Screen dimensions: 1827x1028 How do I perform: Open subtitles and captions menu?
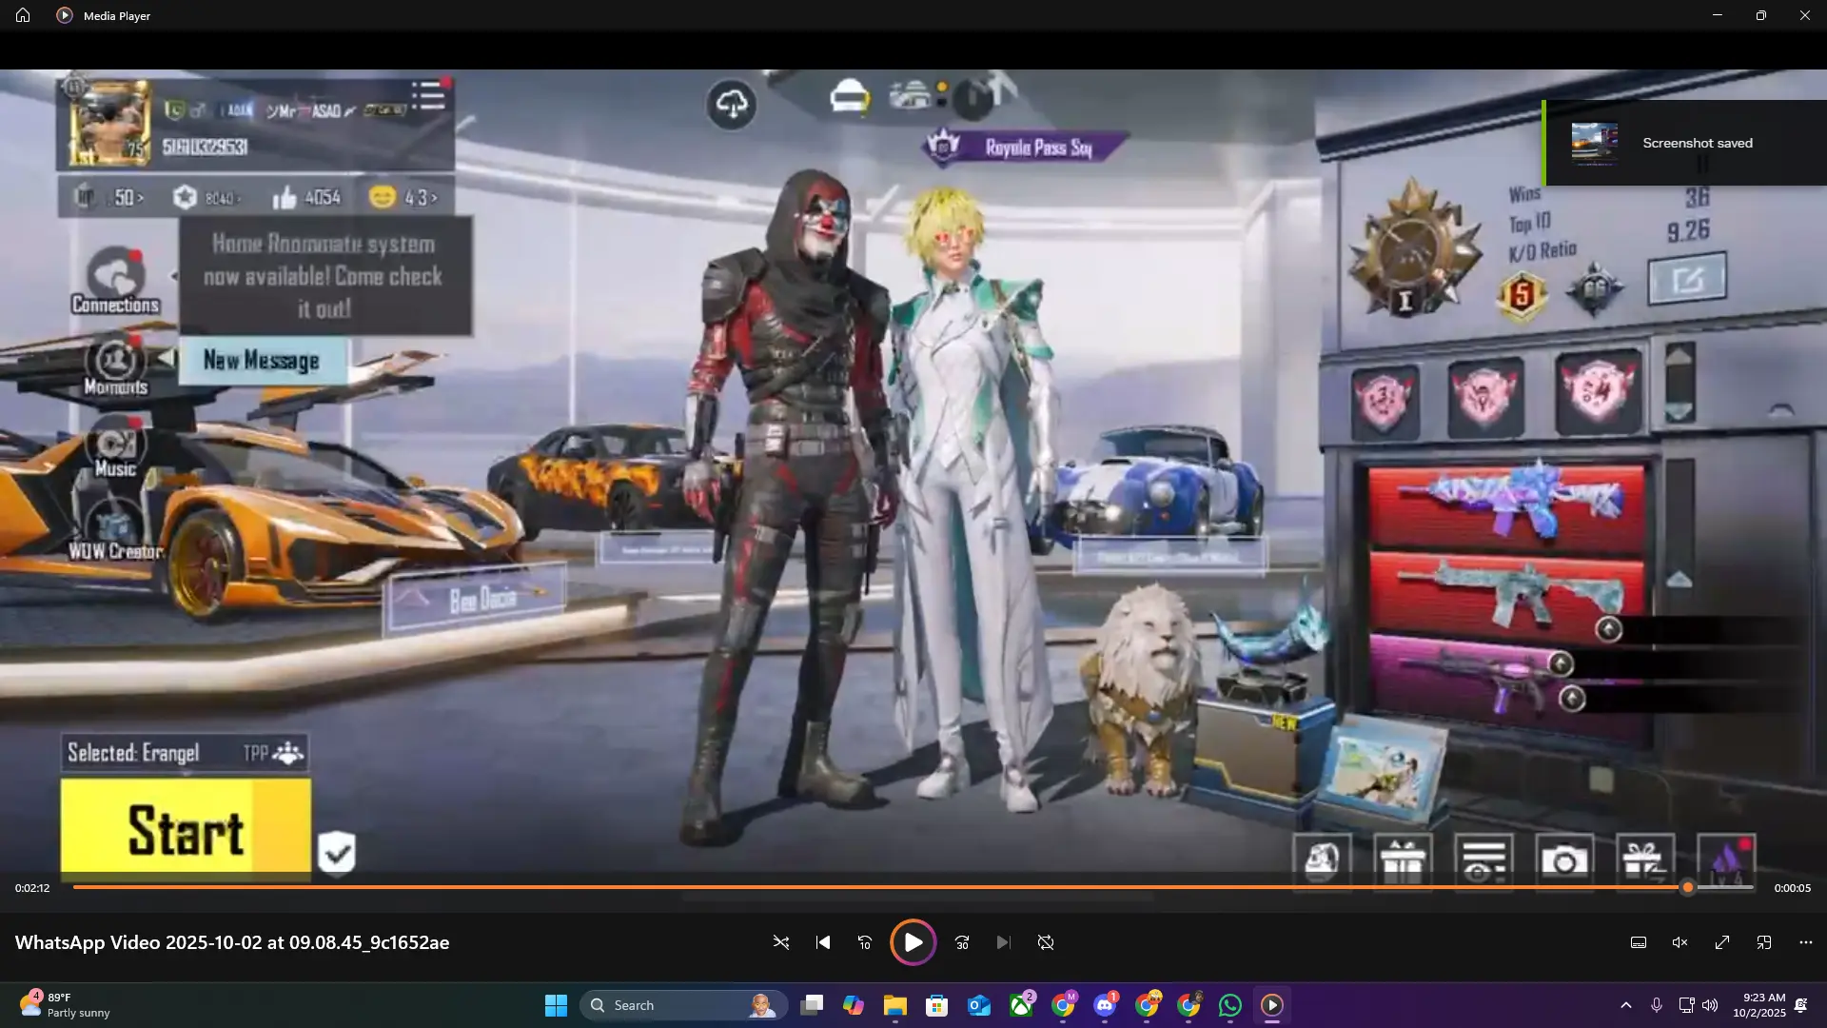pyautogui.click(x=1639, y=942)
